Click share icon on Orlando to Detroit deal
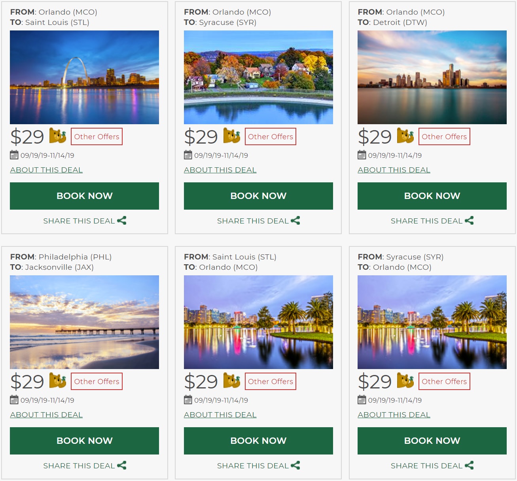Image resolution: width=517 pixels, height=481 pixels. pyautogui.click(x=469, y=221)
